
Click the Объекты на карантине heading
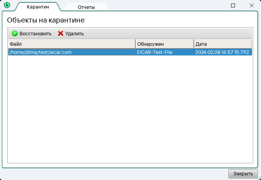tap(46, 20)
